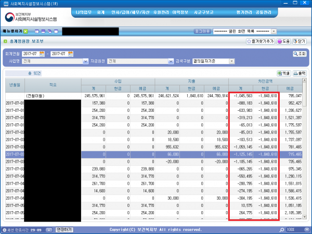The width and height of the screenshot is (312, 234).
Task: Open calendar picker for end month
Action: (71, 54)
